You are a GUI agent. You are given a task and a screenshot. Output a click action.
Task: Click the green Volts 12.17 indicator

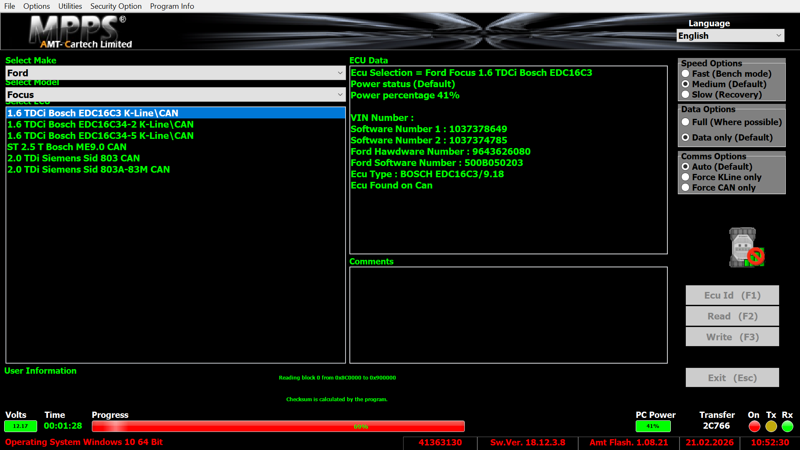click(20, 426)
